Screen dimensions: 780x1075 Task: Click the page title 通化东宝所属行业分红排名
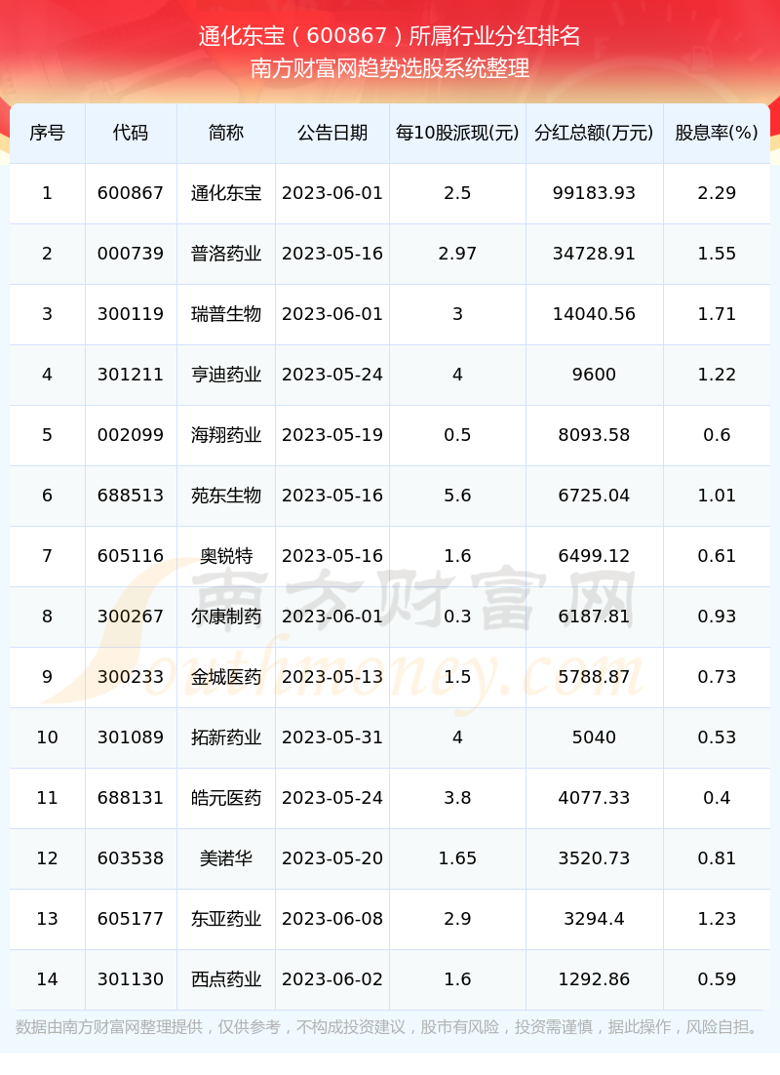click(389, 33)
